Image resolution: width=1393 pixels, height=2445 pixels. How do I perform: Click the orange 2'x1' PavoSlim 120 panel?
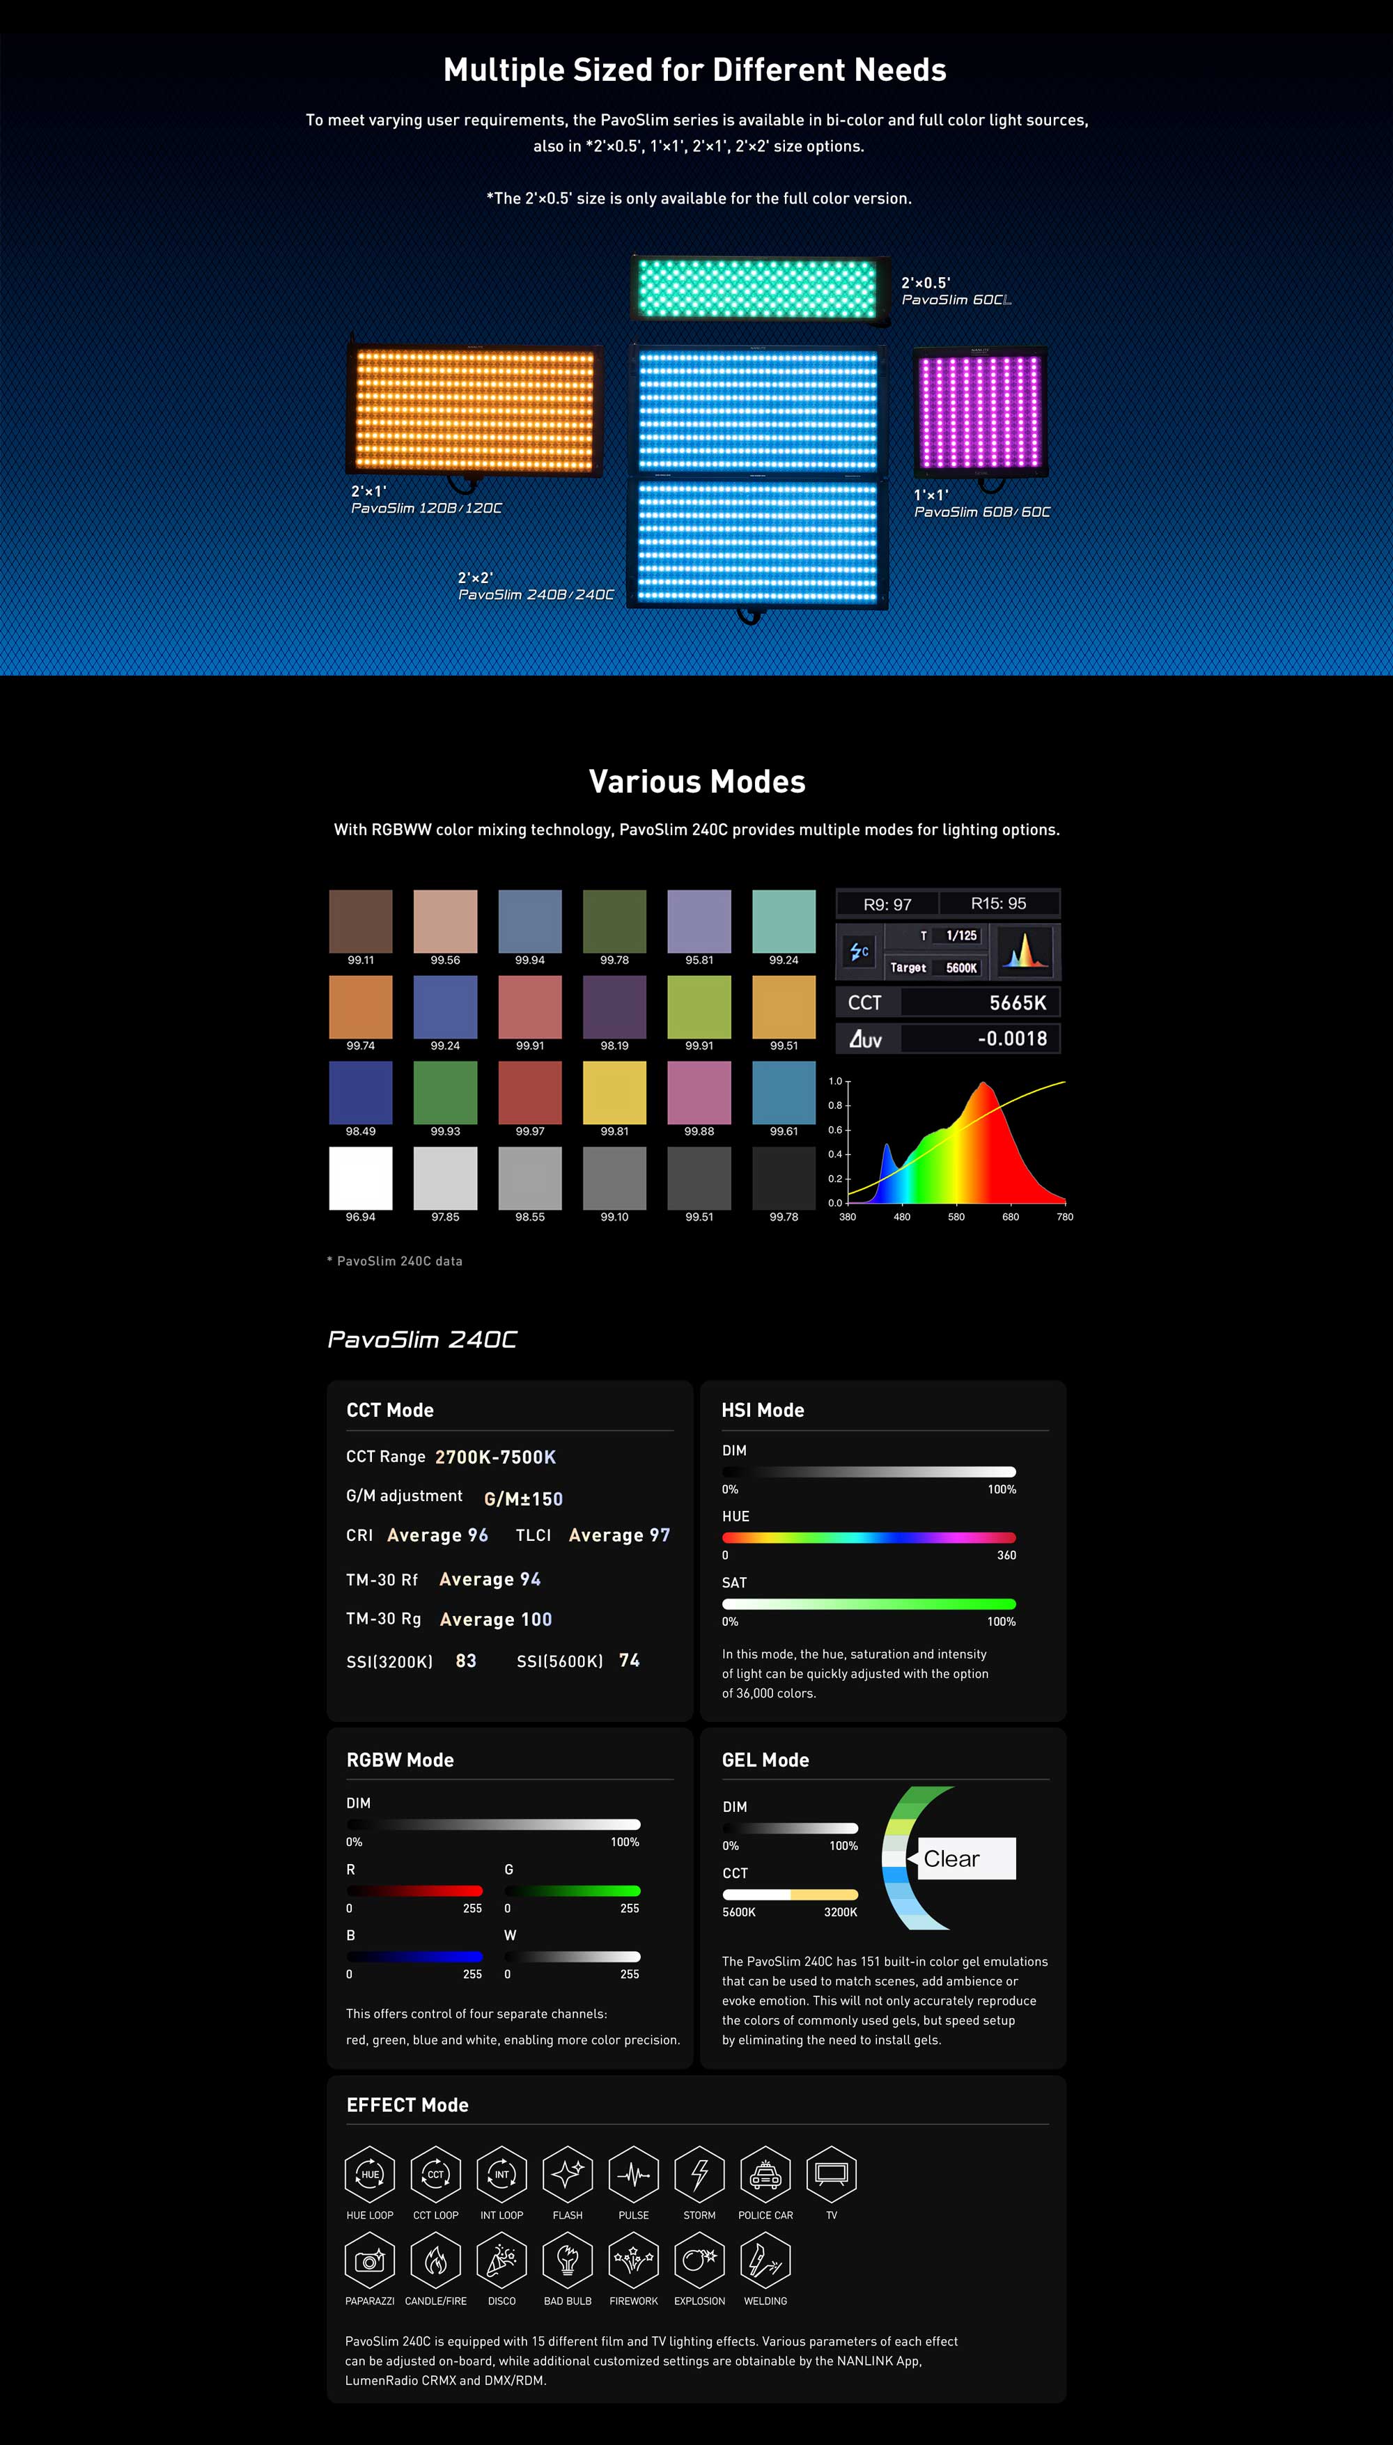pyautogui.click(x=474, y=410)
